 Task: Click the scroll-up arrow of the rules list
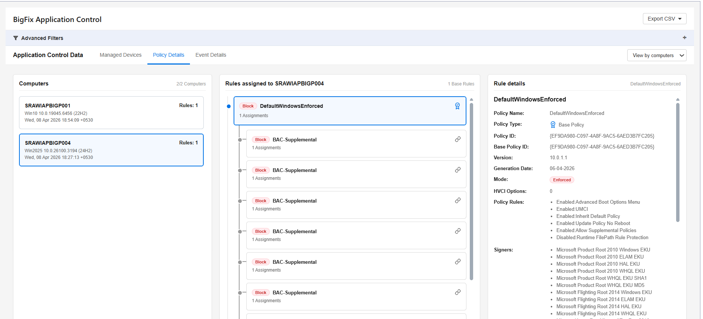[471, 100]
